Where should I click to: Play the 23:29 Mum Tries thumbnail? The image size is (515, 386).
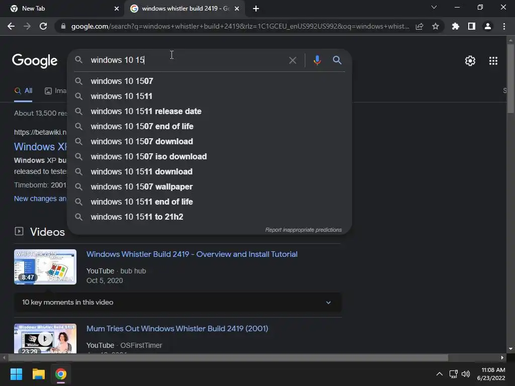point(45,339)
